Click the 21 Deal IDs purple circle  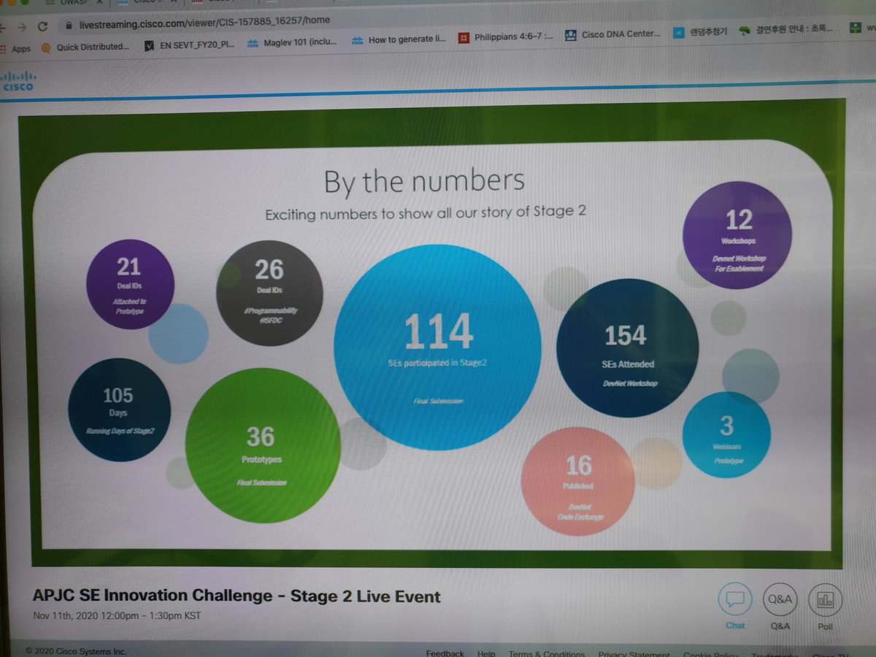130,284
